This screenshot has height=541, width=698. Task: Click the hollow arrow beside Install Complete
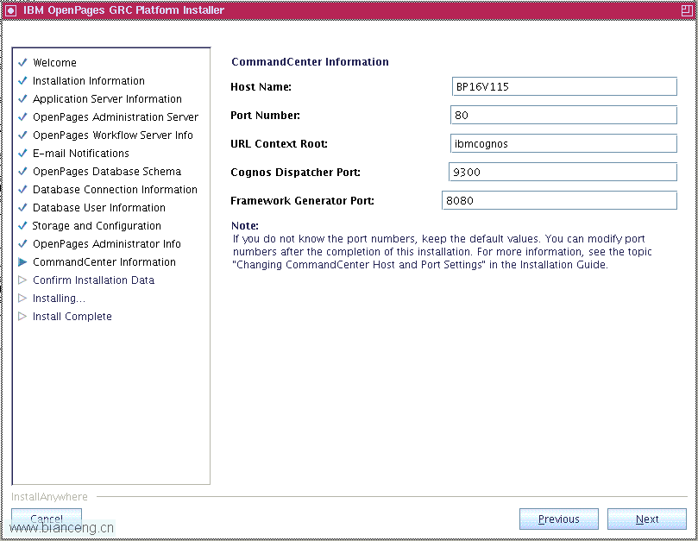click(22, 316)
